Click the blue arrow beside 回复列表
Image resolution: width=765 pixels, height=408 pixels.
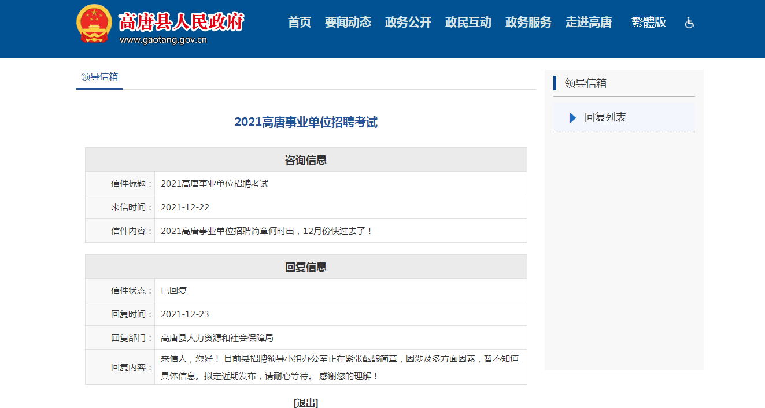coord(572,118)
